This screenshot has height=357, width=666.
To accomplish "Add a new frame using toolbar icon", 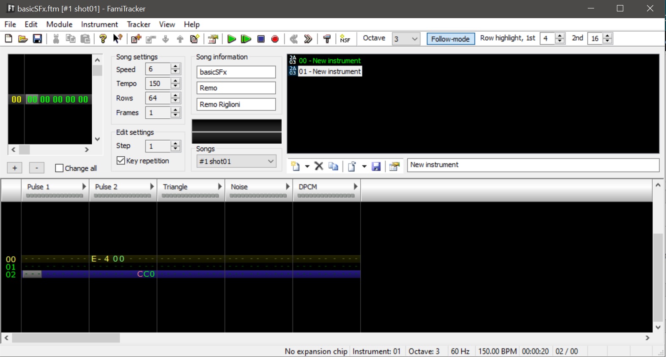I will point(136,39).
